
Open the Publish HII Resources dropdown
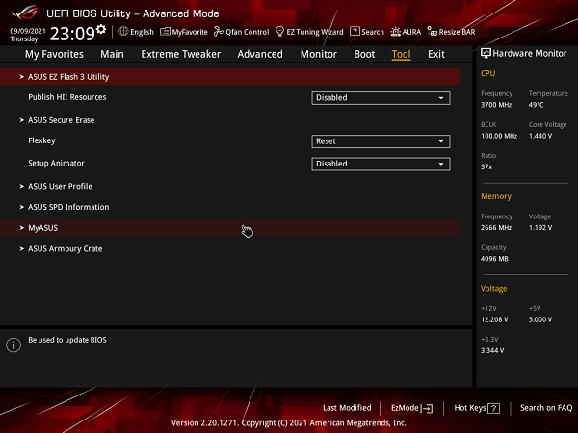coord(381,98)
